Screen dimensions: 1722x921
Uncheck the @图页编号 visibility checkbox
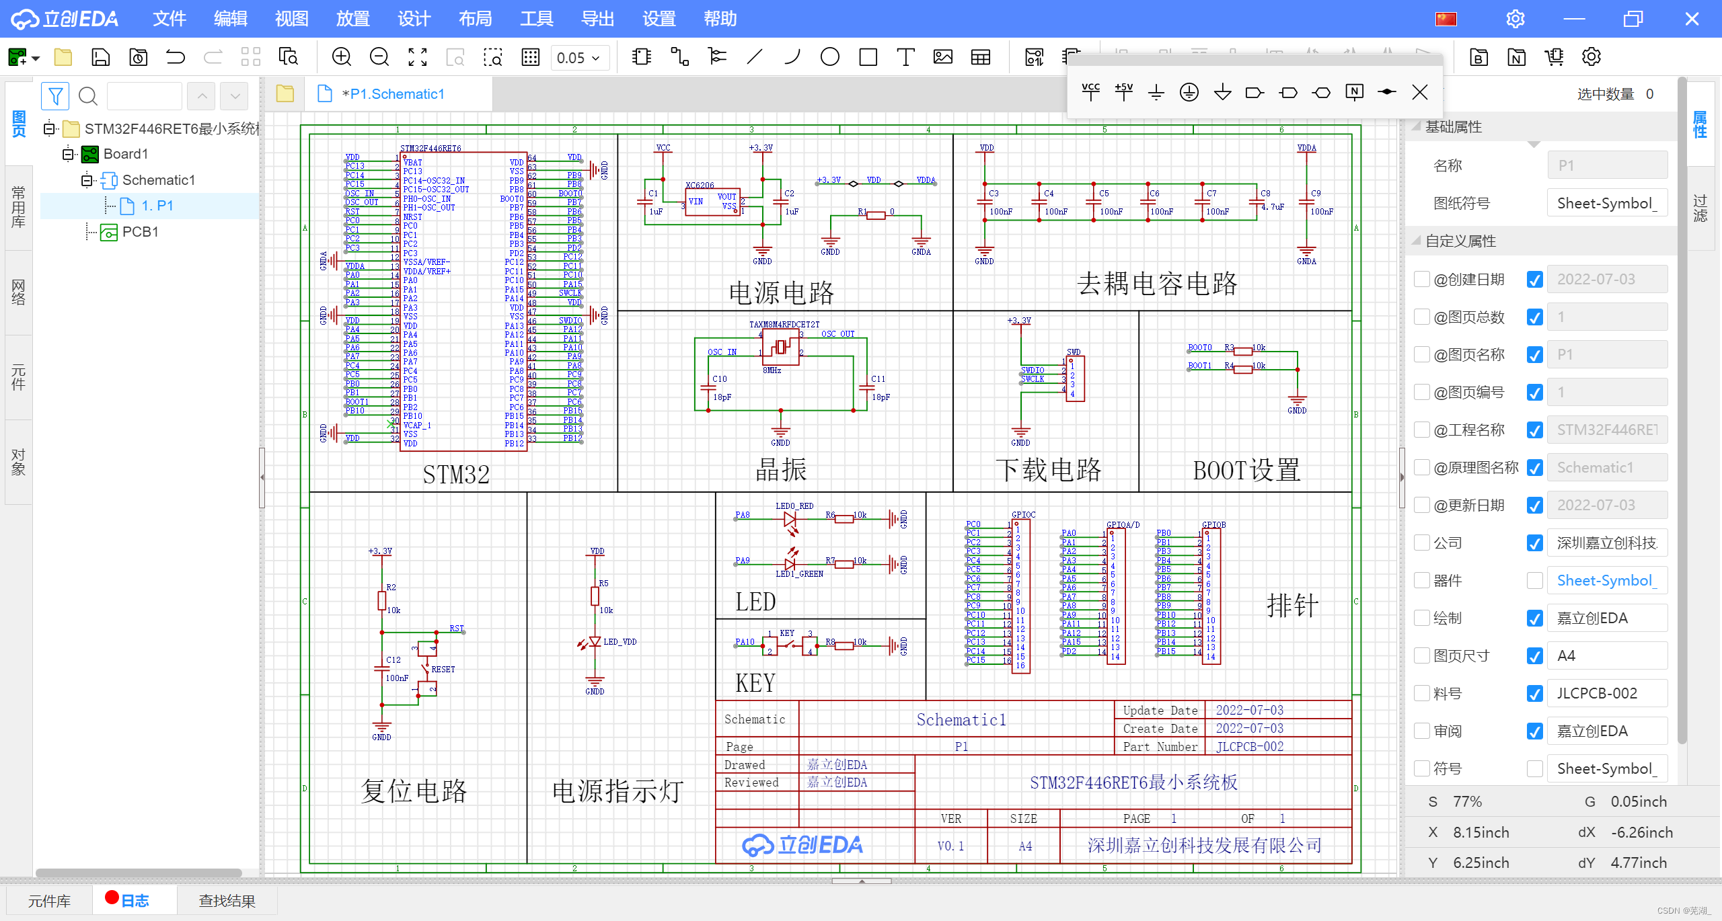pos(1534,392)
